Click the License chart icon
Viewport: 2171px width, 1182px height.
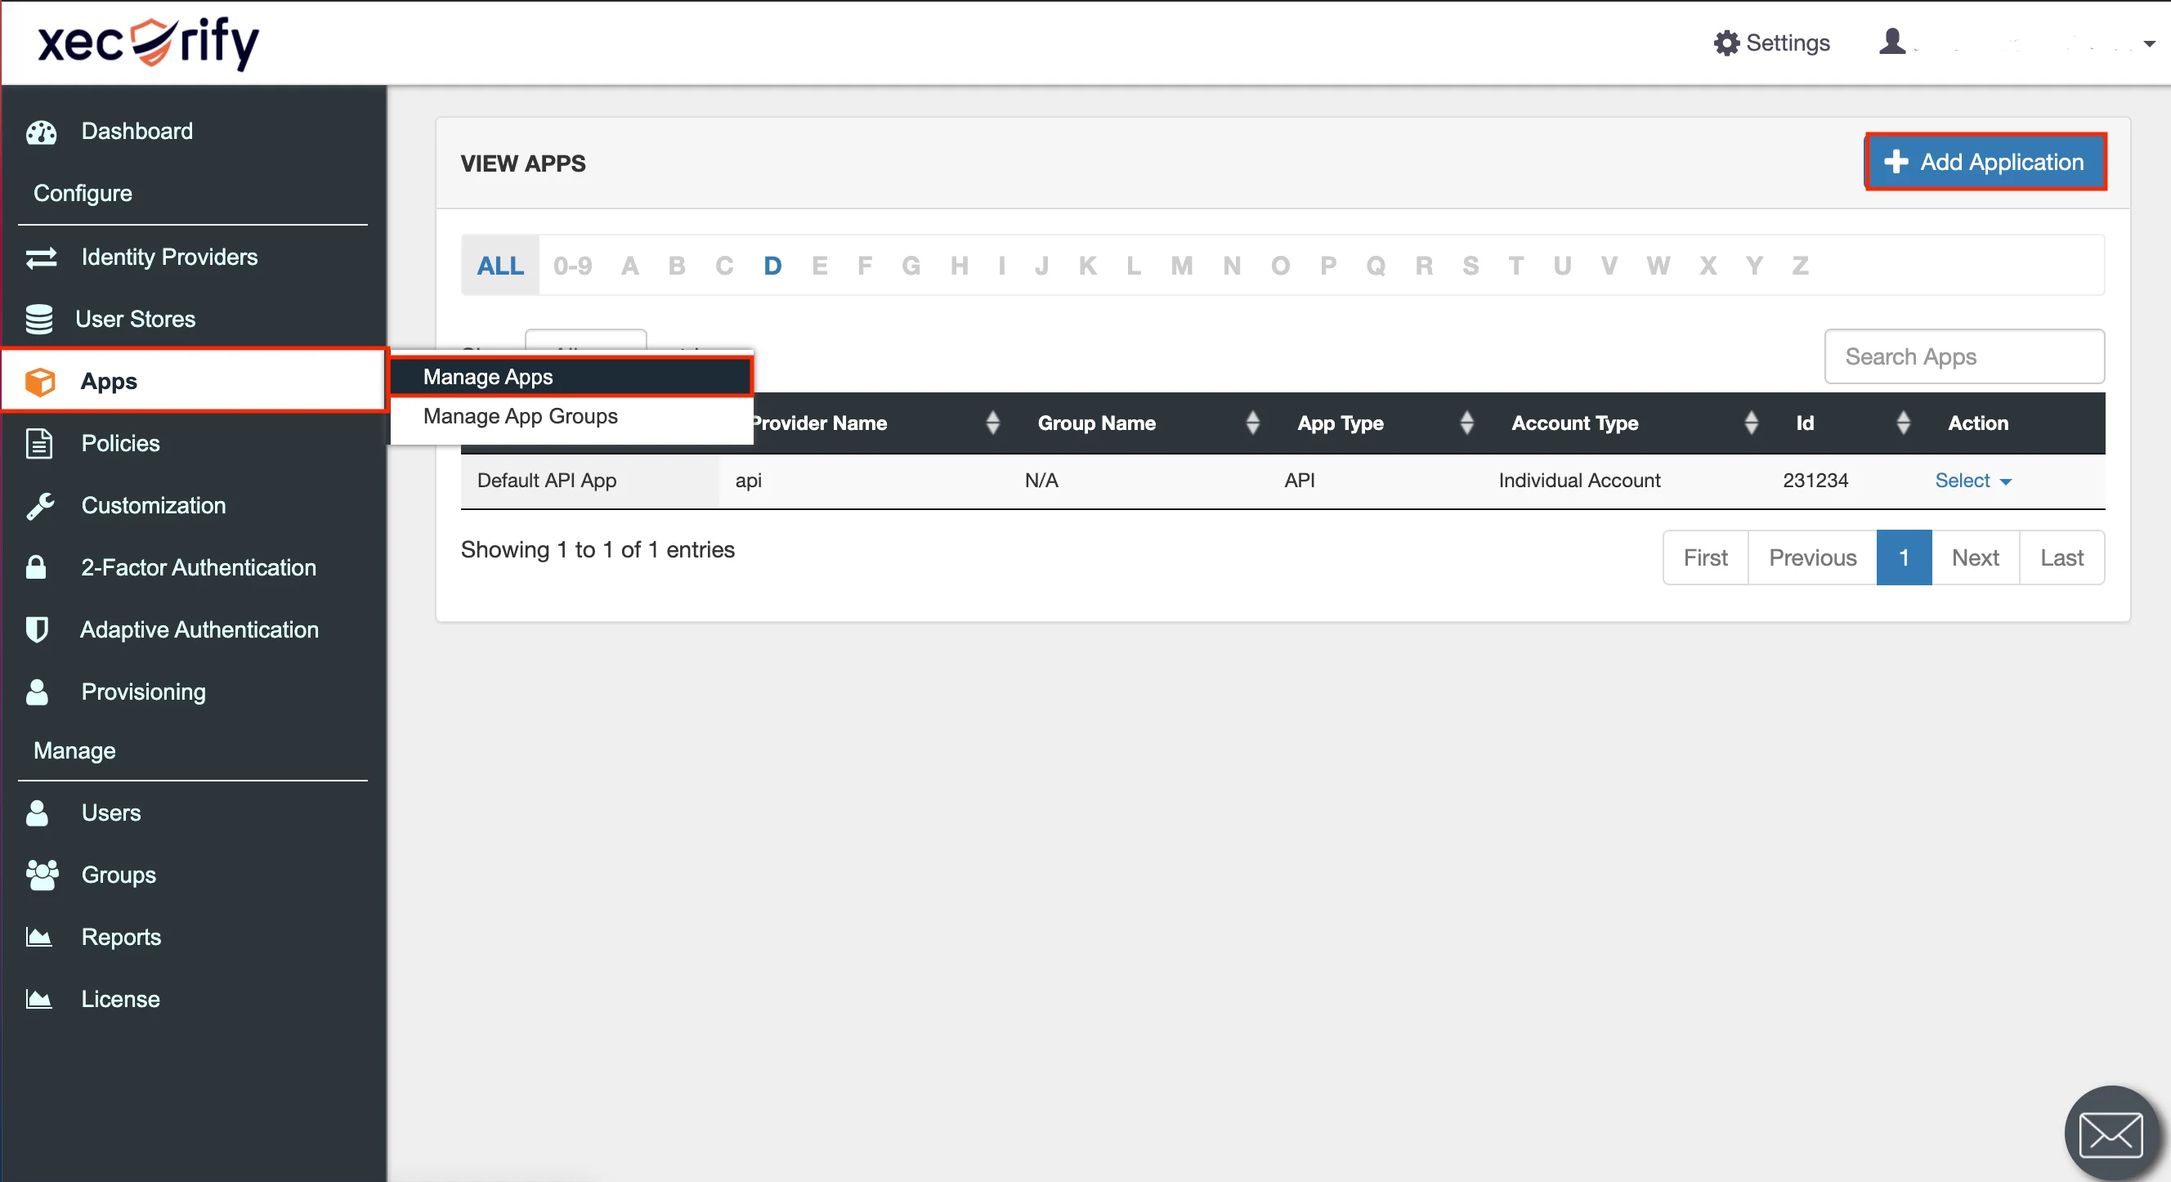click(38, 999)
